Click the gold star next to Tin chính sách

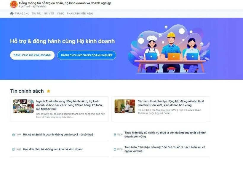tap(49, 91)
